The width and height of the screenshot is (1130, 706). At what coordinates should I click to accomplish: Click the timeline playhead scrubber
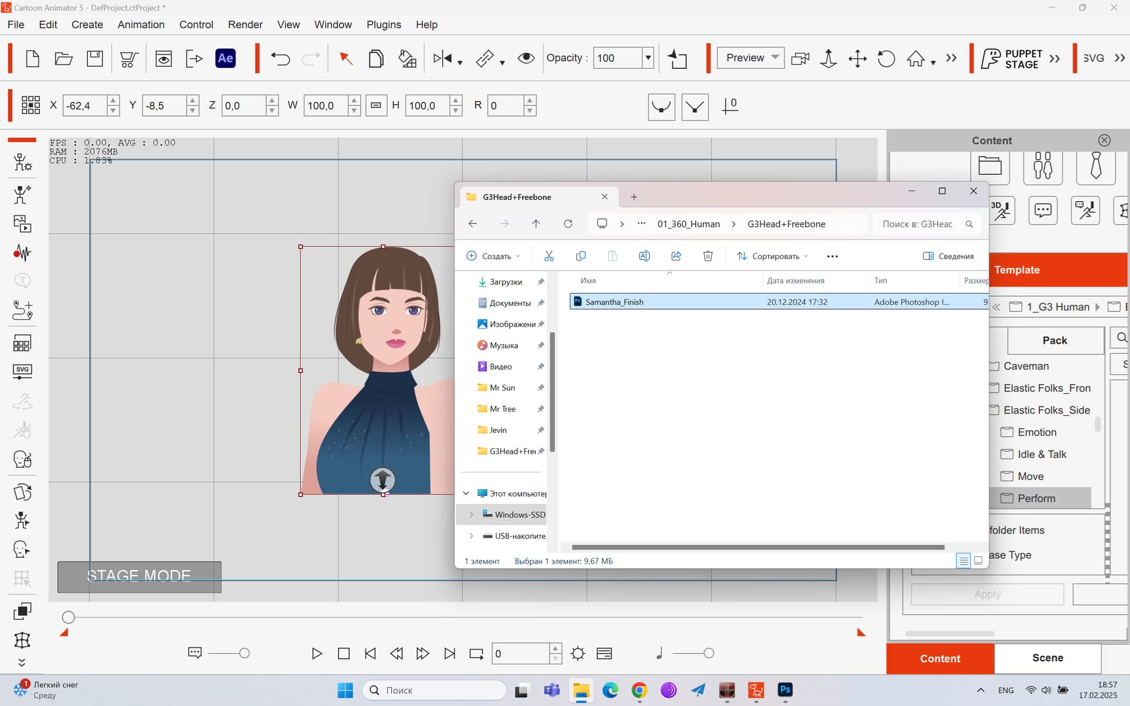(68, 617)
